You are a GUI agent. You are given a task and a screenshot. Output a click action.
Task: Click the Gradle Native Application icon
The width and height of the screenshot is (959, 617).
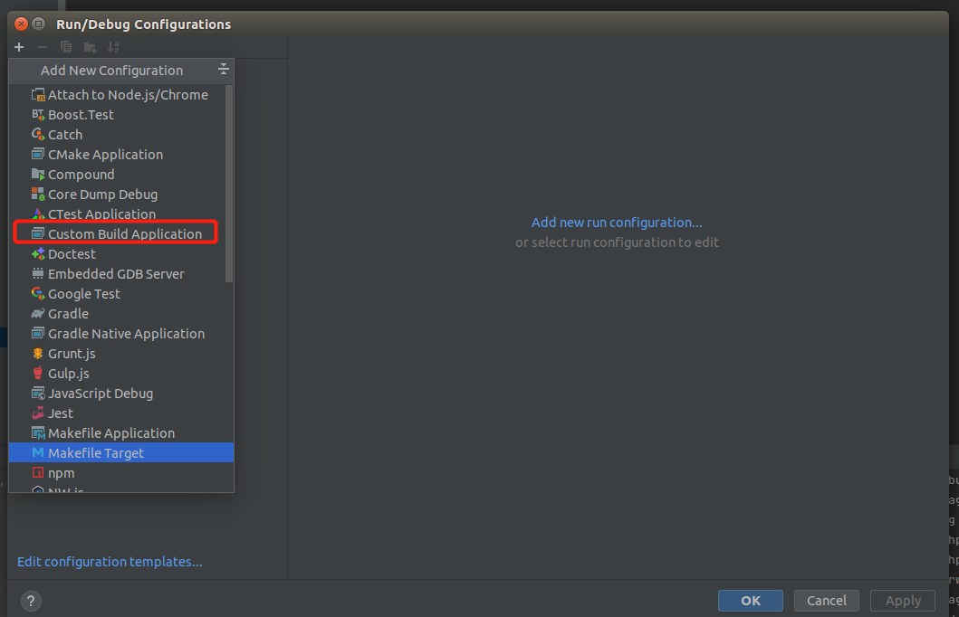(38, 333)
